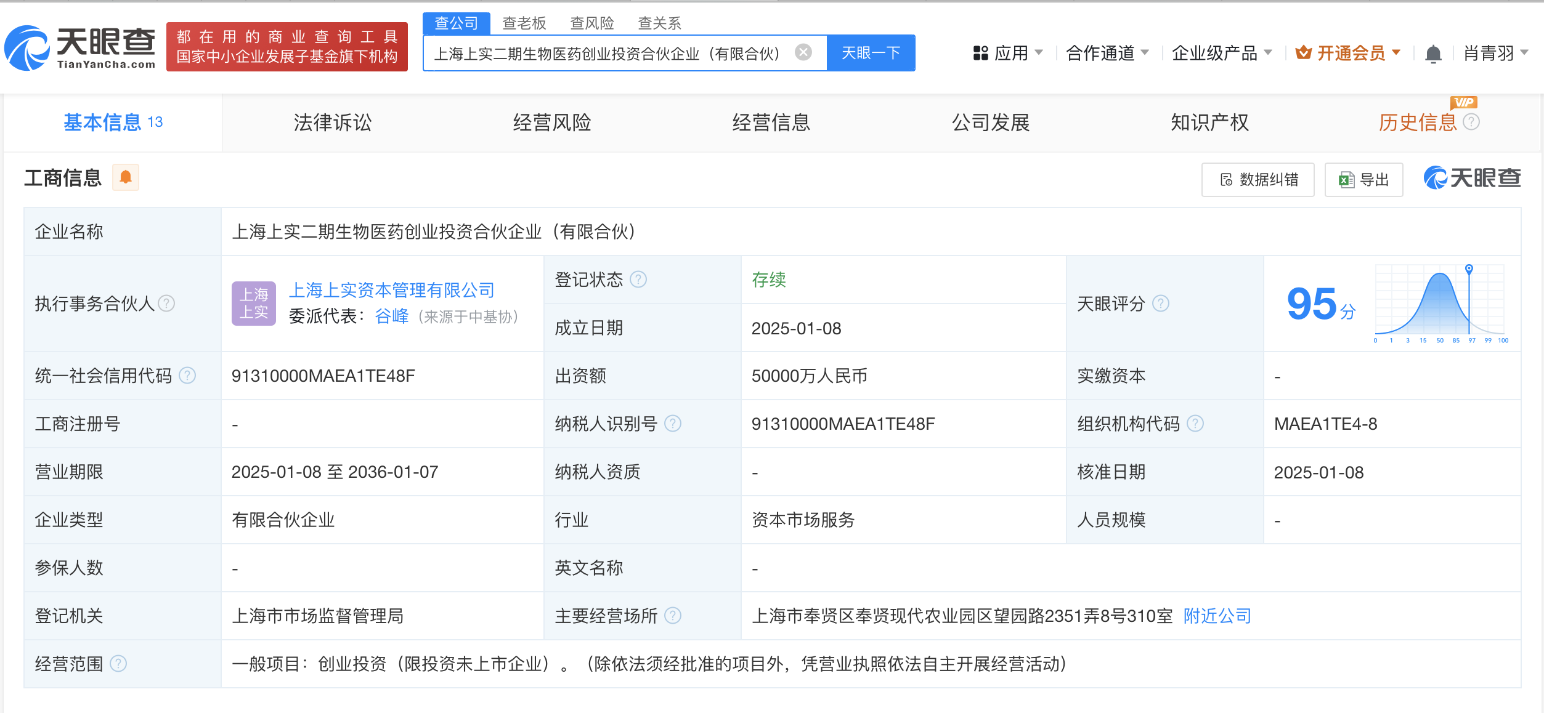Expand the 合作通道 dropdown
This screenshot has width=1544, height=713.
1107,54
